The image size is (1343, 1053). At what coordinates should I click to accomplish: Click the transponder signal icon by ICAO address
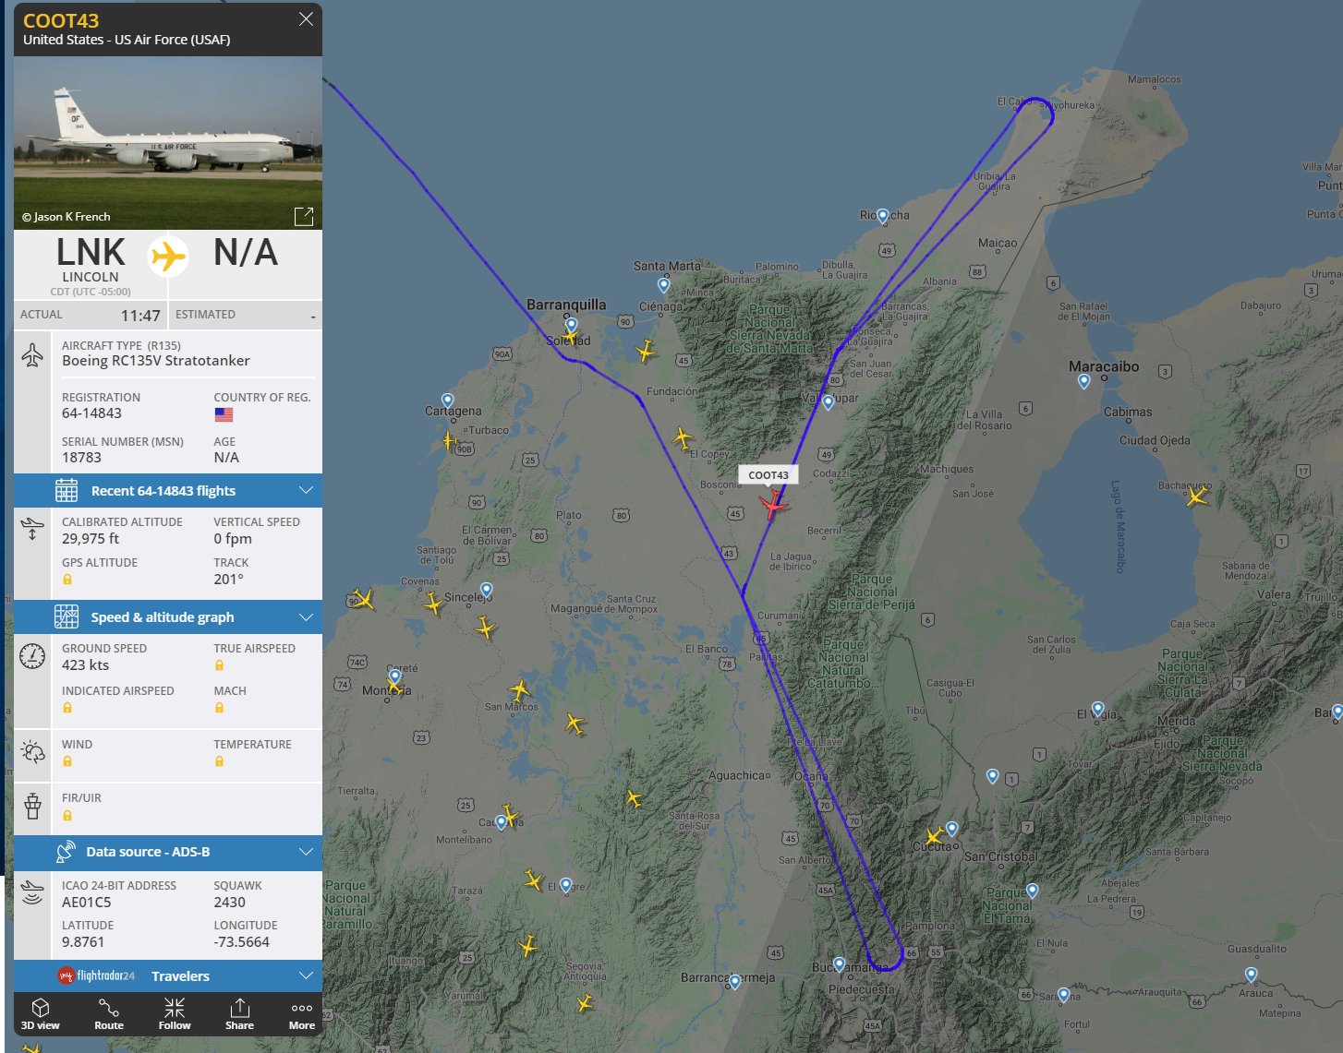click(x=32, y=893)
